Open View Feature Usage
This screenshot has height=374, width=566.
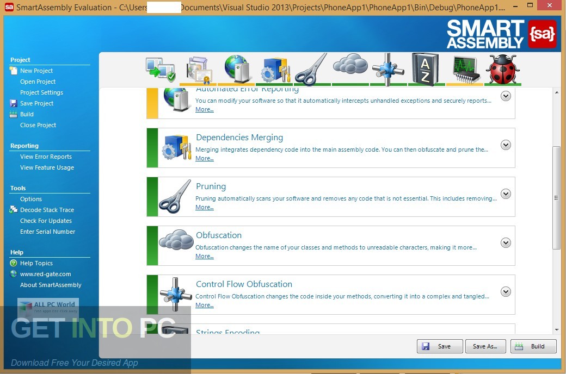[x=47, y=167]
